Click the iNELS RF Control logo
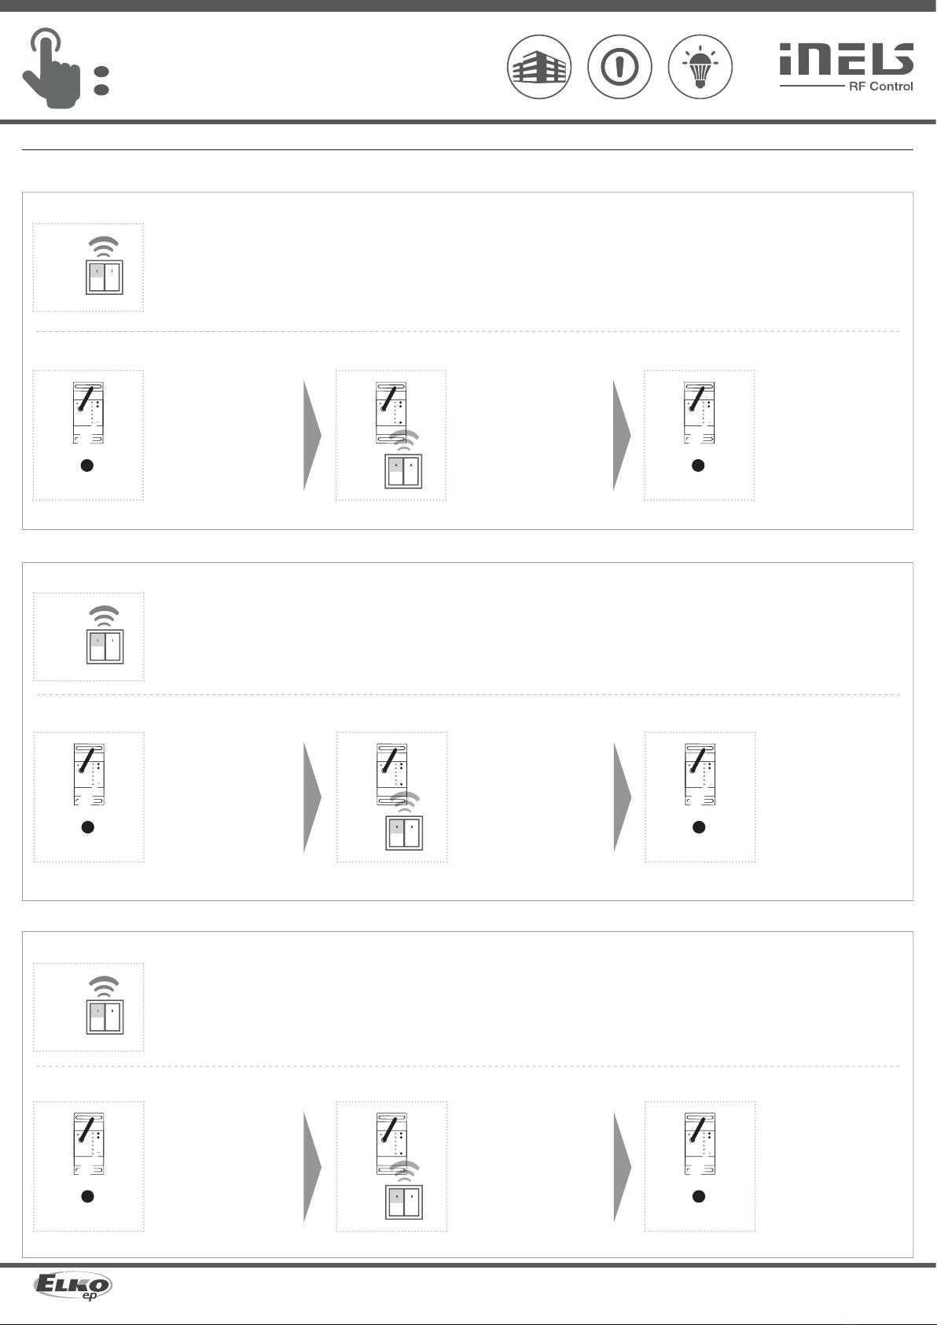Screen dimensions: 937x1325 [x=847, y=68]
